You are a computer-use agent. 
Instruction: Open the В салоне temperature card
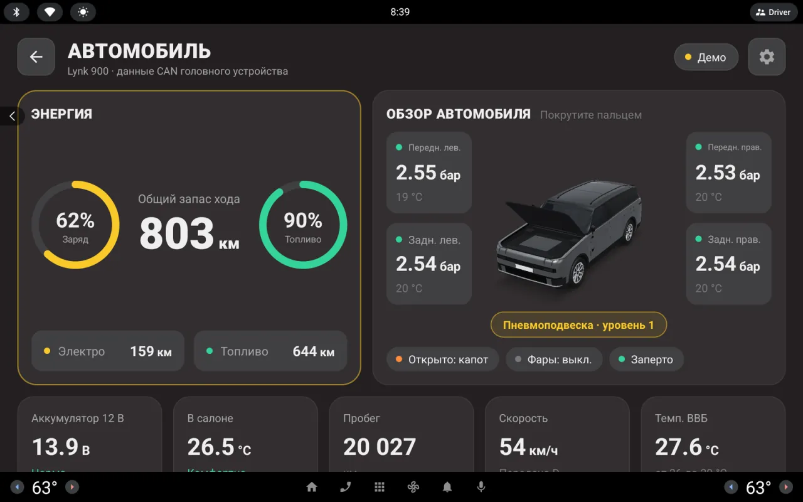[245, 434]
